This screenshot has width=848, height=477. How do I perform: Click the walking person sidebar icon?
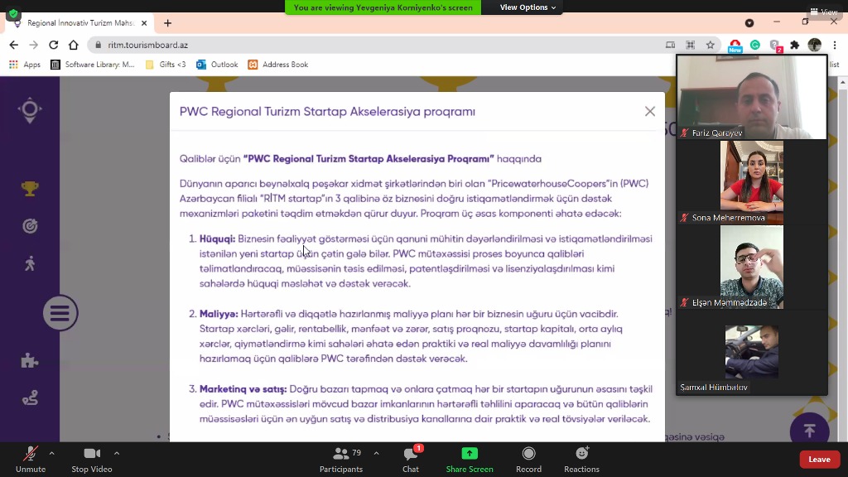click(30, 263)
